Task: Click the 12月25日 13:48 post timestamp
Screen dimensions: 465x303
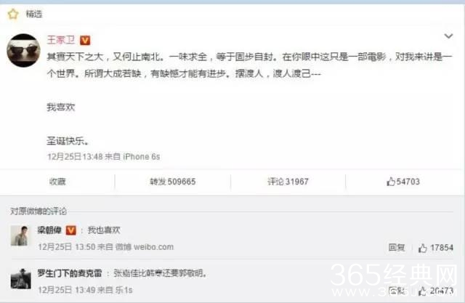Action: tap(75, 156)
